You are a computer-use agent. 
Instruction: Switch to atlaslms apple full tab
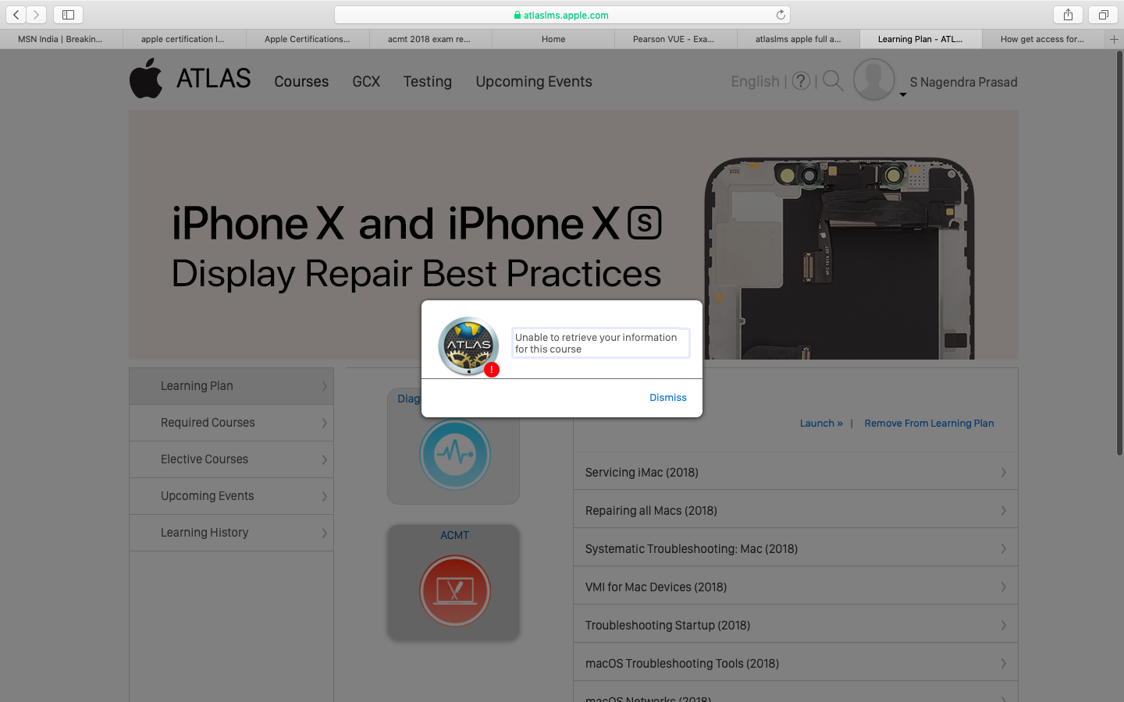(799, 39)
